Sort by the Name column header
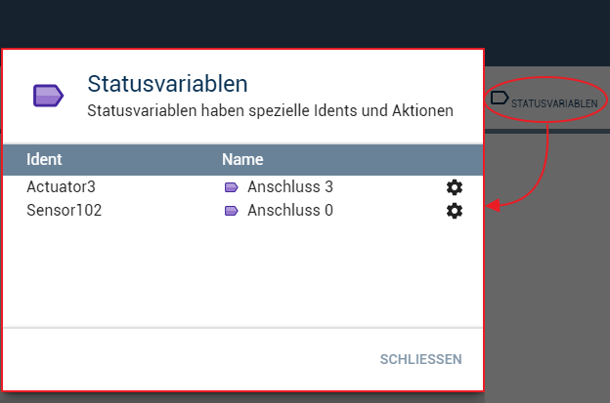This screenshot has height=403, width=610. click(x=242, y=159)
